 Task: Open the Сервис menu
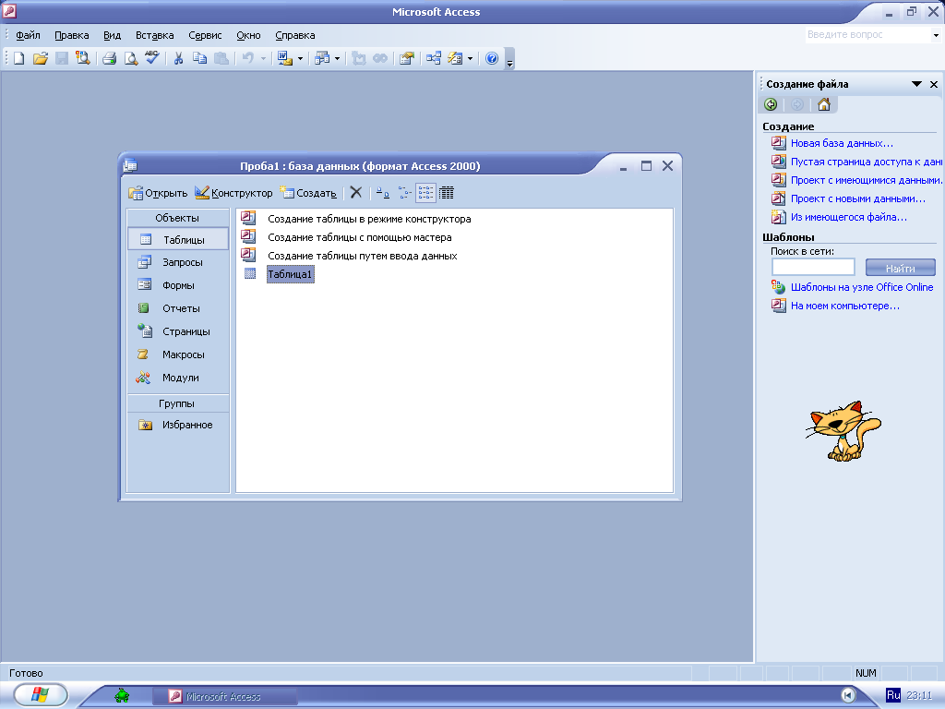(x=205, y=35)
